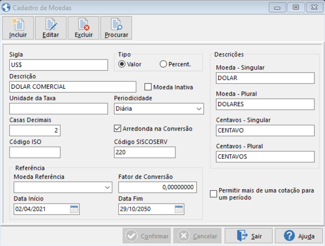Close the Cadastro de Moedas window

click(x=314, y=8)
